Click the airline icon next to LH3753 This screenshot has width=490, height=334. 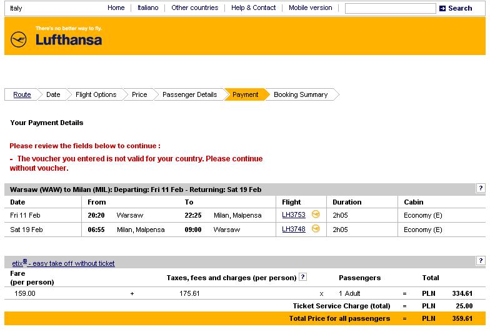click(x=316, y=215)
